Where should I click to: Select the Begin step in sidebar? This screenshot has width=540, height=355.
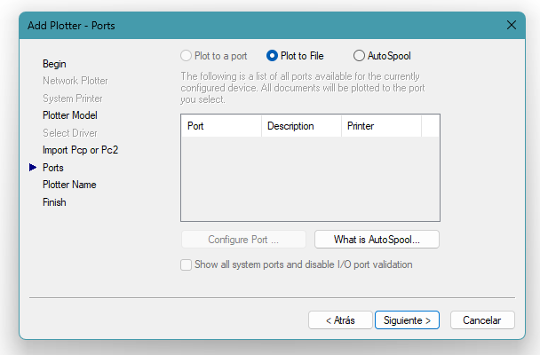coord(54,64)
